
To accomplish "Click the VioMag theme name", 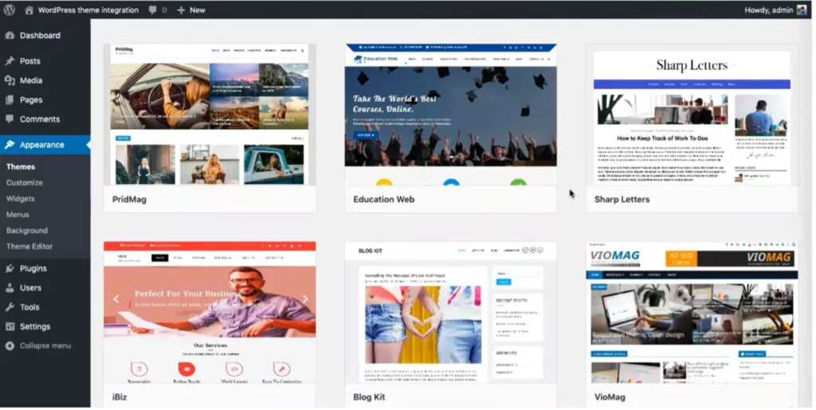I will (x=610, y=397).
